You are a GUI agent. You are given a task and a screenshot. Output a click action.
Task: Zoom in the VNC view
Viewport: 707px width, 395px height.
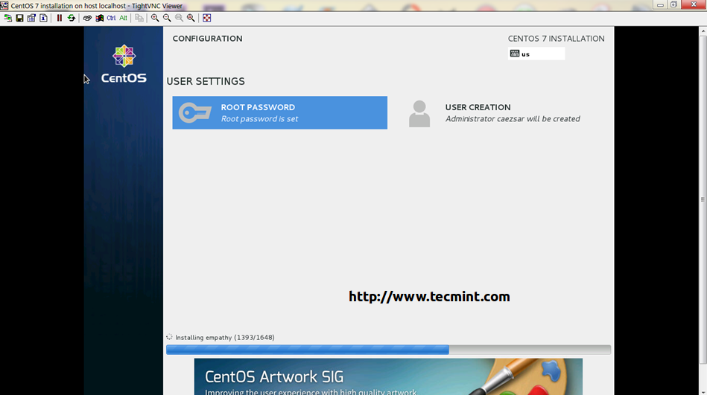[x=155, y=18]
